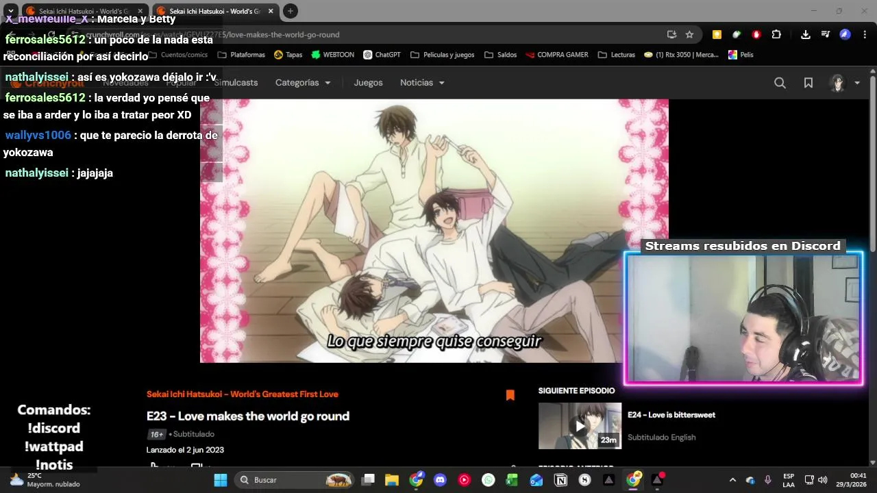The height and width of the screenshot is (493, 877).
Task: Expand the Noticias dropdown
Action: point(422,83)
